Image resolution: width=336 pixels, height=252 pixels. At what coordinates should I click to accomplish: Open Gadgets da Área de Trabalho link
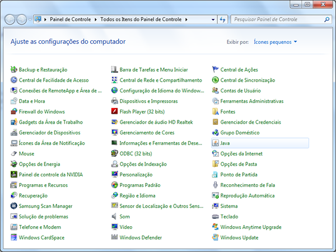(x=51, y=122)
